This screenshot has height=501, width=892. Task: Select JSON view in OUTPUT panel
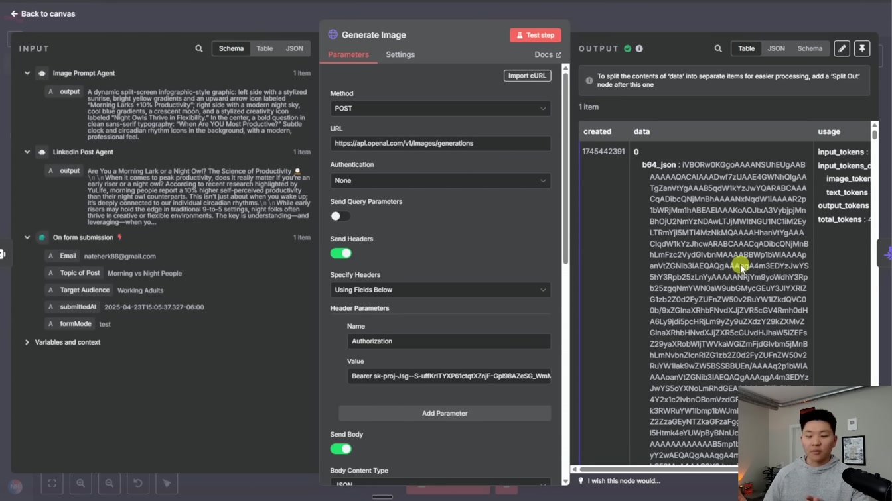776,48
